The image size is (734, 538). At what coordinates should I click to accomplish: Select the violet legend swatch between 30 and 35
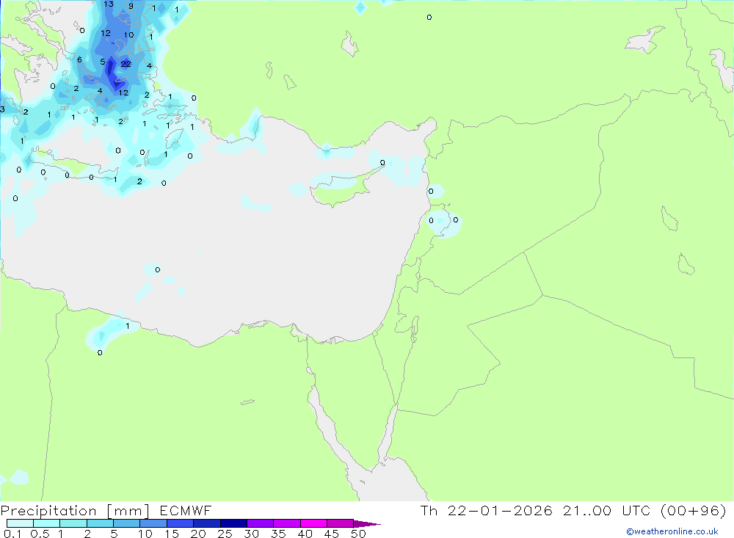260,523
